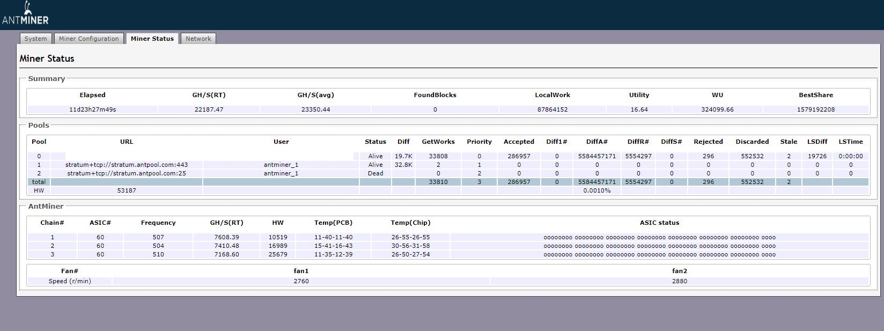Click the Stale column header
Screen dimensions: 884x331
(x=789, y=142)
